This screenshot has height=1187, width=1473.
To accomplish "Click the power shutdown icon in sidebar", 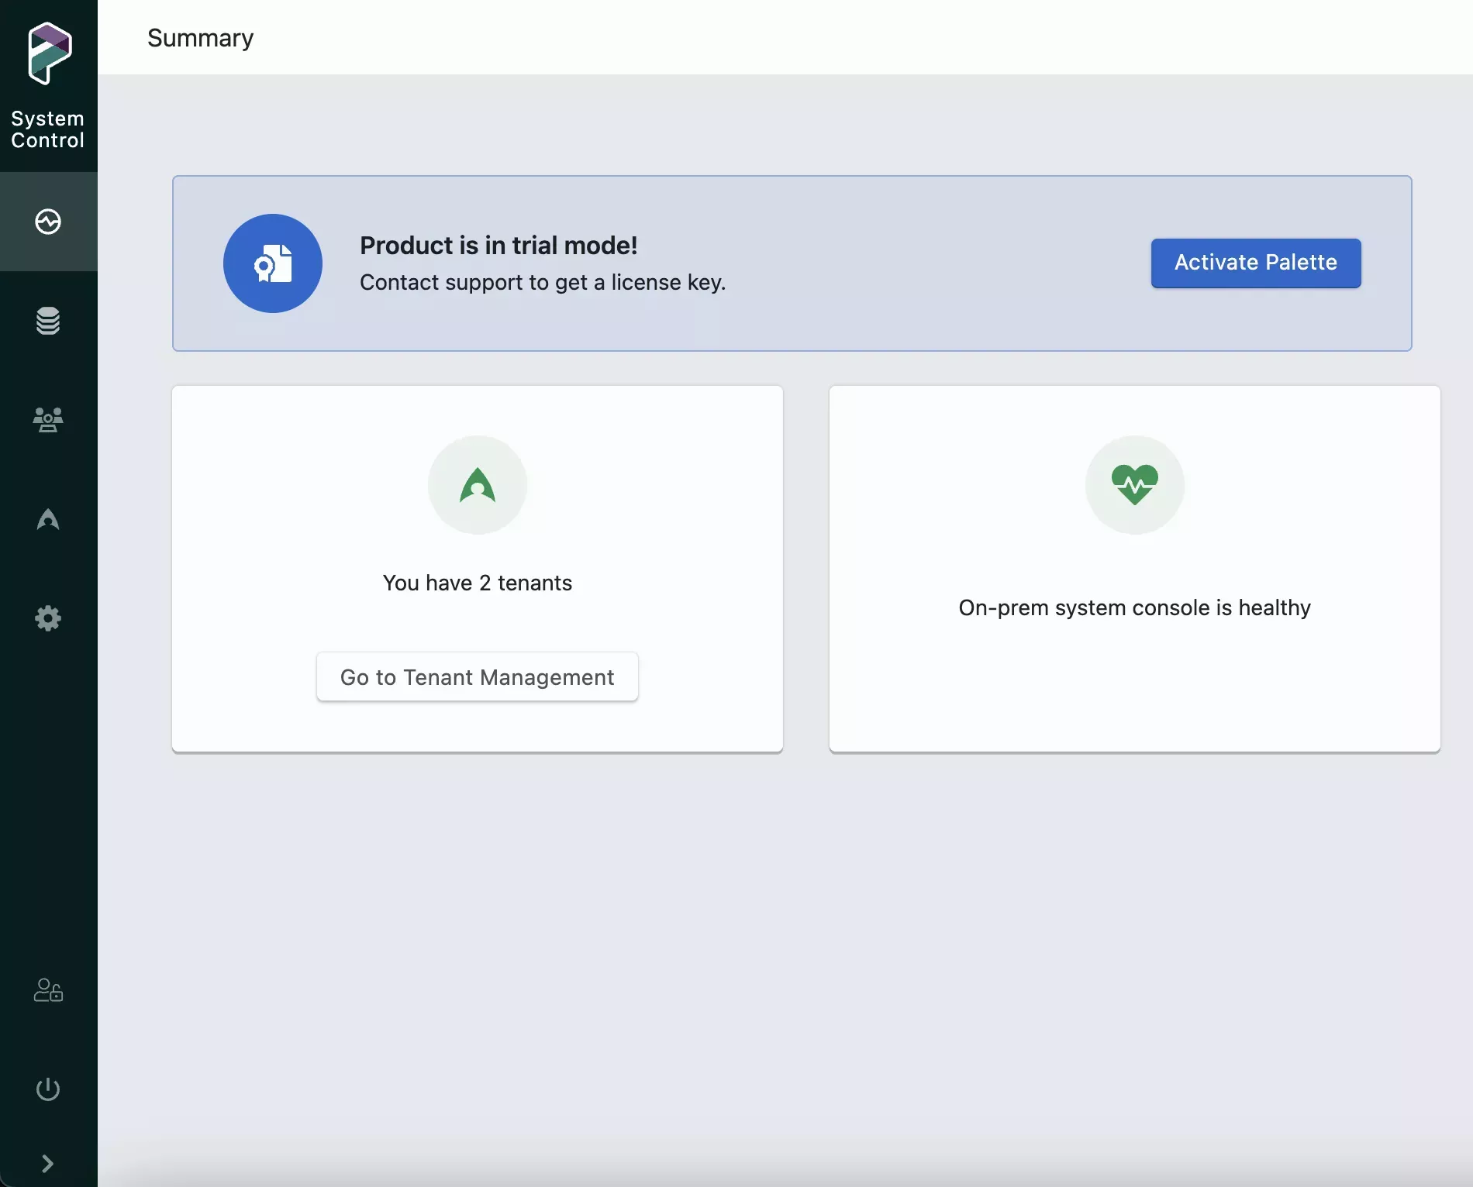I will click(47, 1090).
